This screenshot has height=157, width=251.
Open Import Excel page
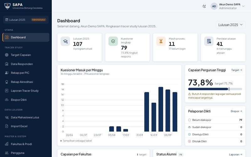[x=26, y=126]
